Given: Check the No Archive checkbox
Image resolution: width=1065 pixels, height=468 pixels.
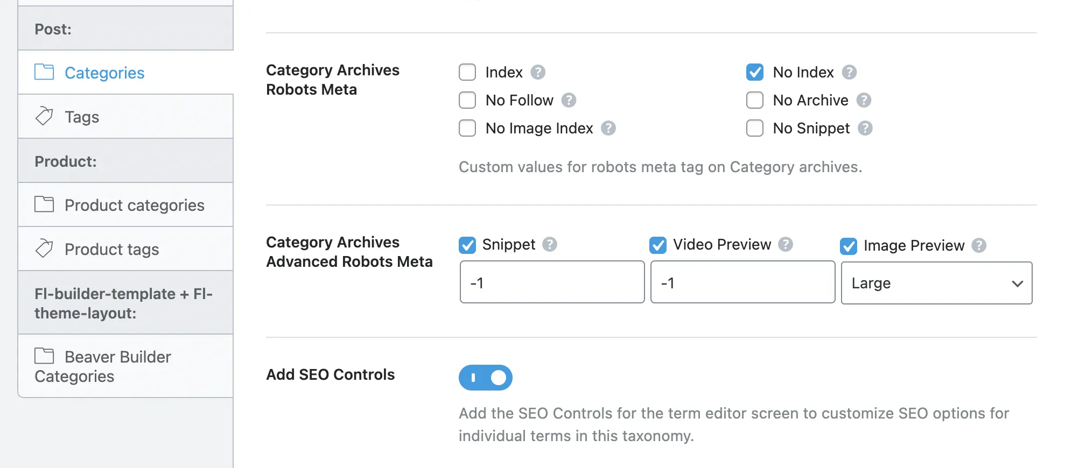Looking at the screenshot, I should (755, 100).
